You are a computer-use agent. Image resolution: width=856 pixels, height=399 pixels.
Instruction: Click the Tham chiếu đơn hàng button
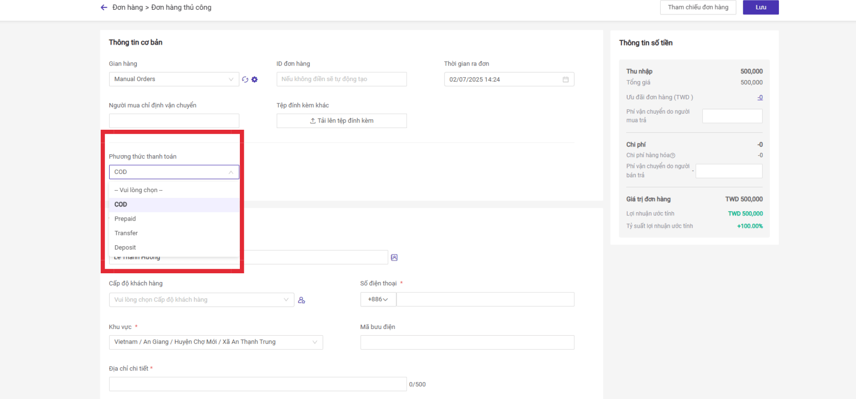(x=698, y=8)
